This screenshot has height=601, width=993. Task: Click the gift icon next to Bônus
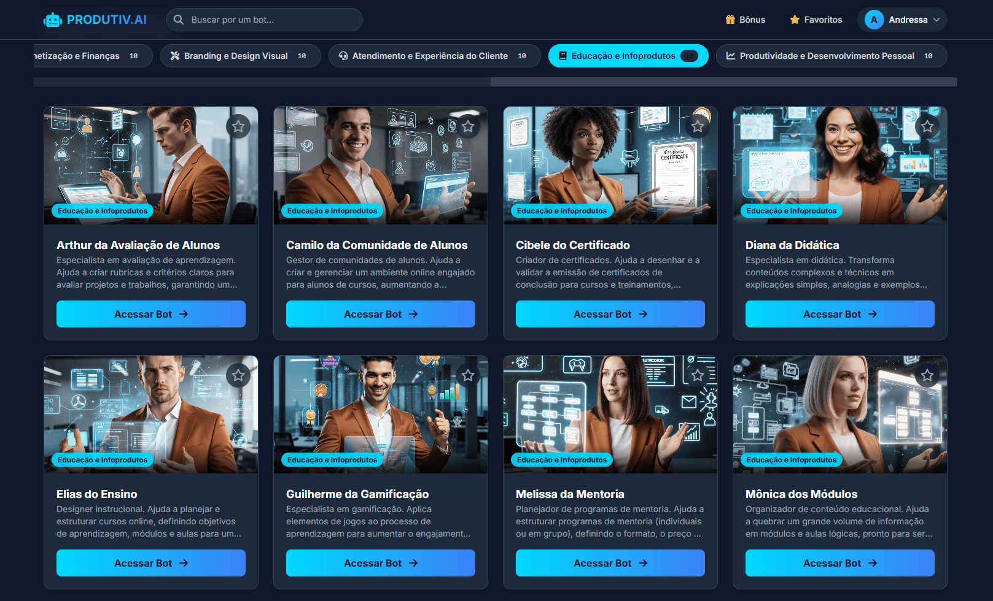tap(728, 19)
